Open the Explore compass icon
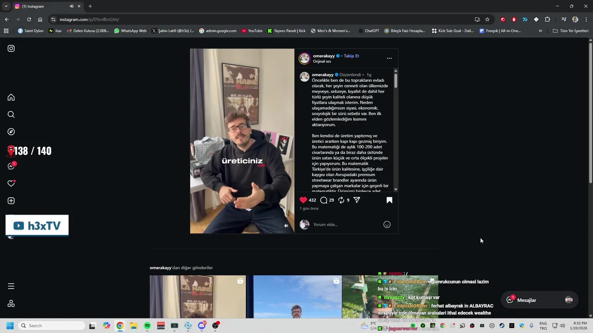The width and height of the screenshot is (593, 333). tap(11, 132)
